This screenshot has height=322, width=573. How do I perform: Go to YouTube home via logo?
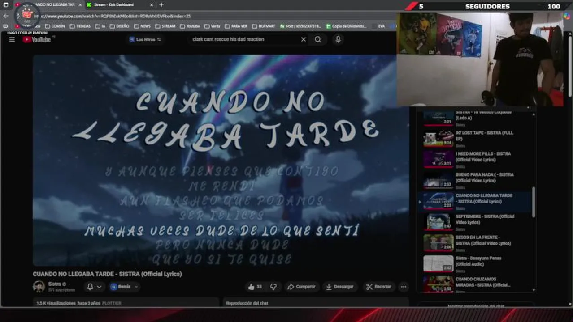[37, 39]
